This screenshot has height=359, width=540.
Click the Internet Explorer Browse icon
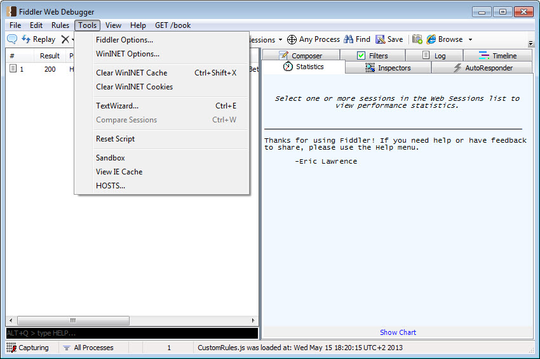click(x=431, y=39)
